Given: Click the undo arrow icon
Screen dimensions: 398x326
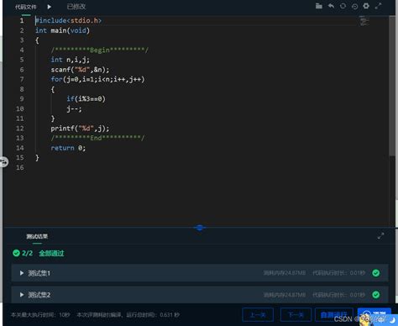Looking at the screenshot, I should tap(331, 6).
